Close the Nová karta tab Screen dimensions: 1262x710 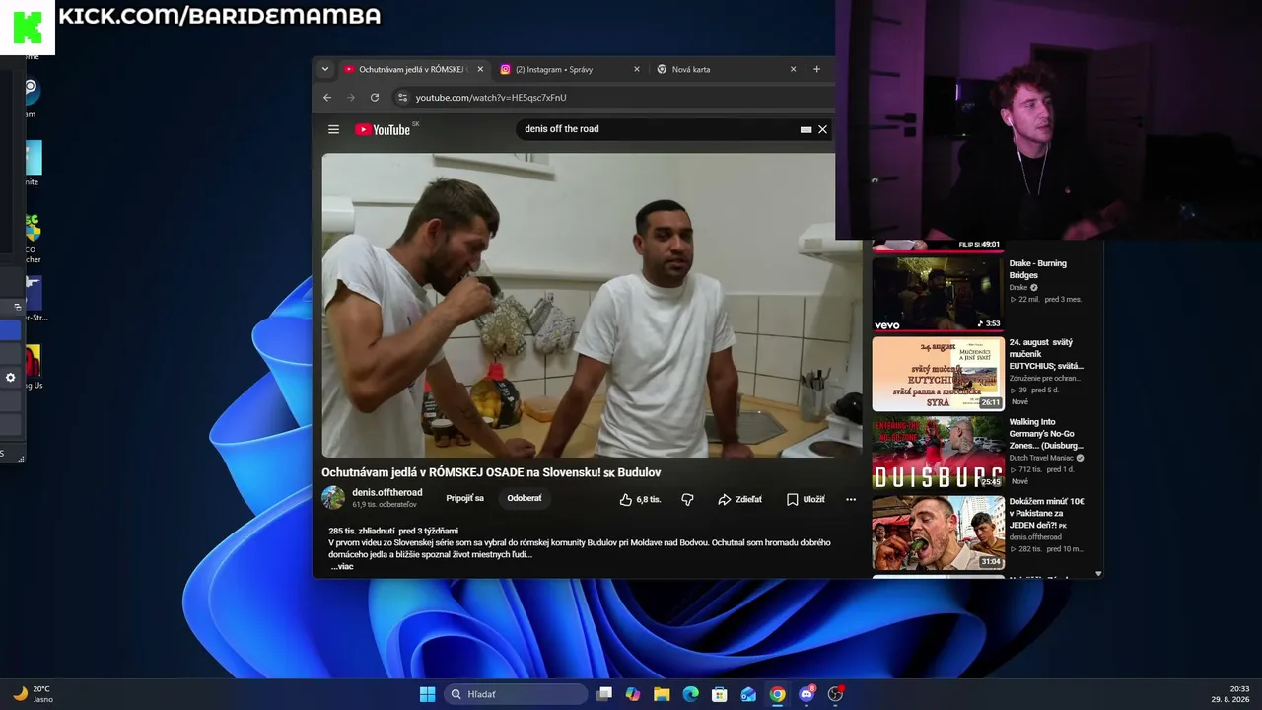coord(793,69)
